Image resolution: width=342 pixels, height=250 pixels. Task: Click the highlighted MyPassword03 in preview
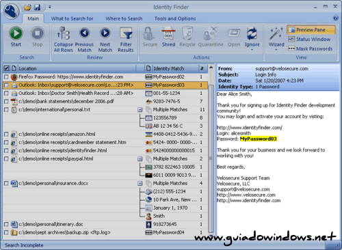[259, 139]
